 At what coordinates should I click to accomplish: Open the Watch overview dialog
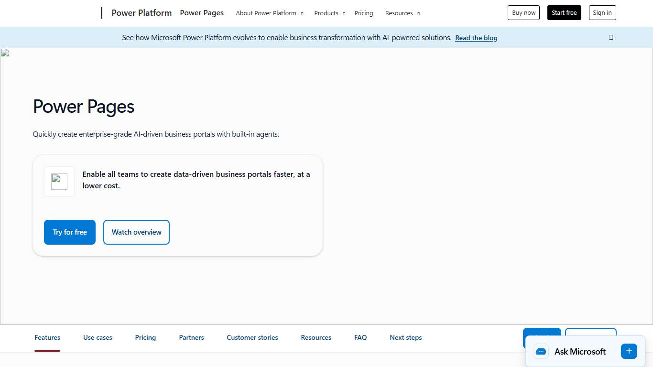tap(136, 232)
